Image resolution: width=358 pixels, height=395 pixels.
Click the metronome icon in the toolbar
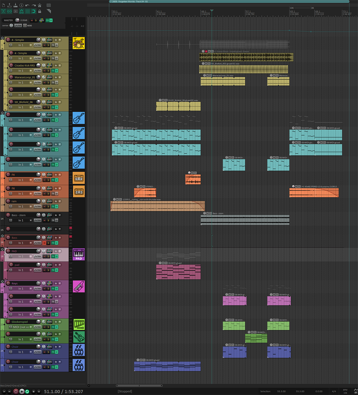coord(39,5)
